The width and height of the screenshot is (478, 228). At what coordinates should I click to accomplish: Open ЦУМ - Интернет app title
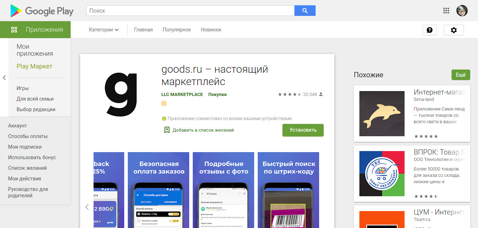[440, 212]
